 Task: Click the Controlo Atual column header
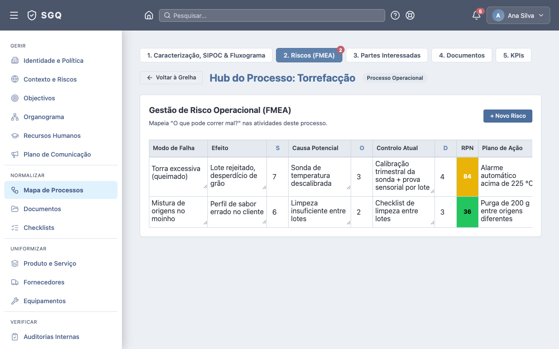pyautogui.click(x=404, y=148)
